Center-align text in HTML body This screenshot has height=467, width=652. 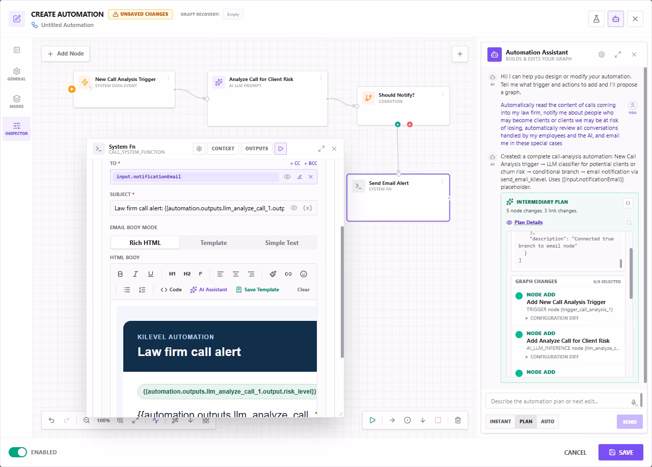236,274
